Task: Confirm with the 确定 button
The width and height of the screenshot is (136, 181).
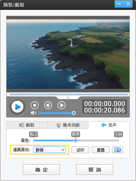Action: [41, 170]
